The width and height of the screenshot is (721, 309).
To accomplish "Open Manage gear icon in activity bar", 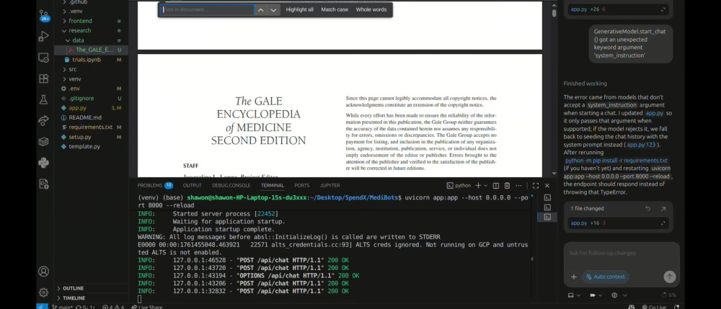I will point(44,292).
